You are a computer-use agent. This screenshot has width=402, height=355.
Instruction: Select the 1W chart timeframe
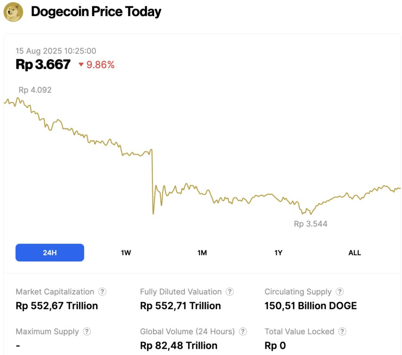126,252
